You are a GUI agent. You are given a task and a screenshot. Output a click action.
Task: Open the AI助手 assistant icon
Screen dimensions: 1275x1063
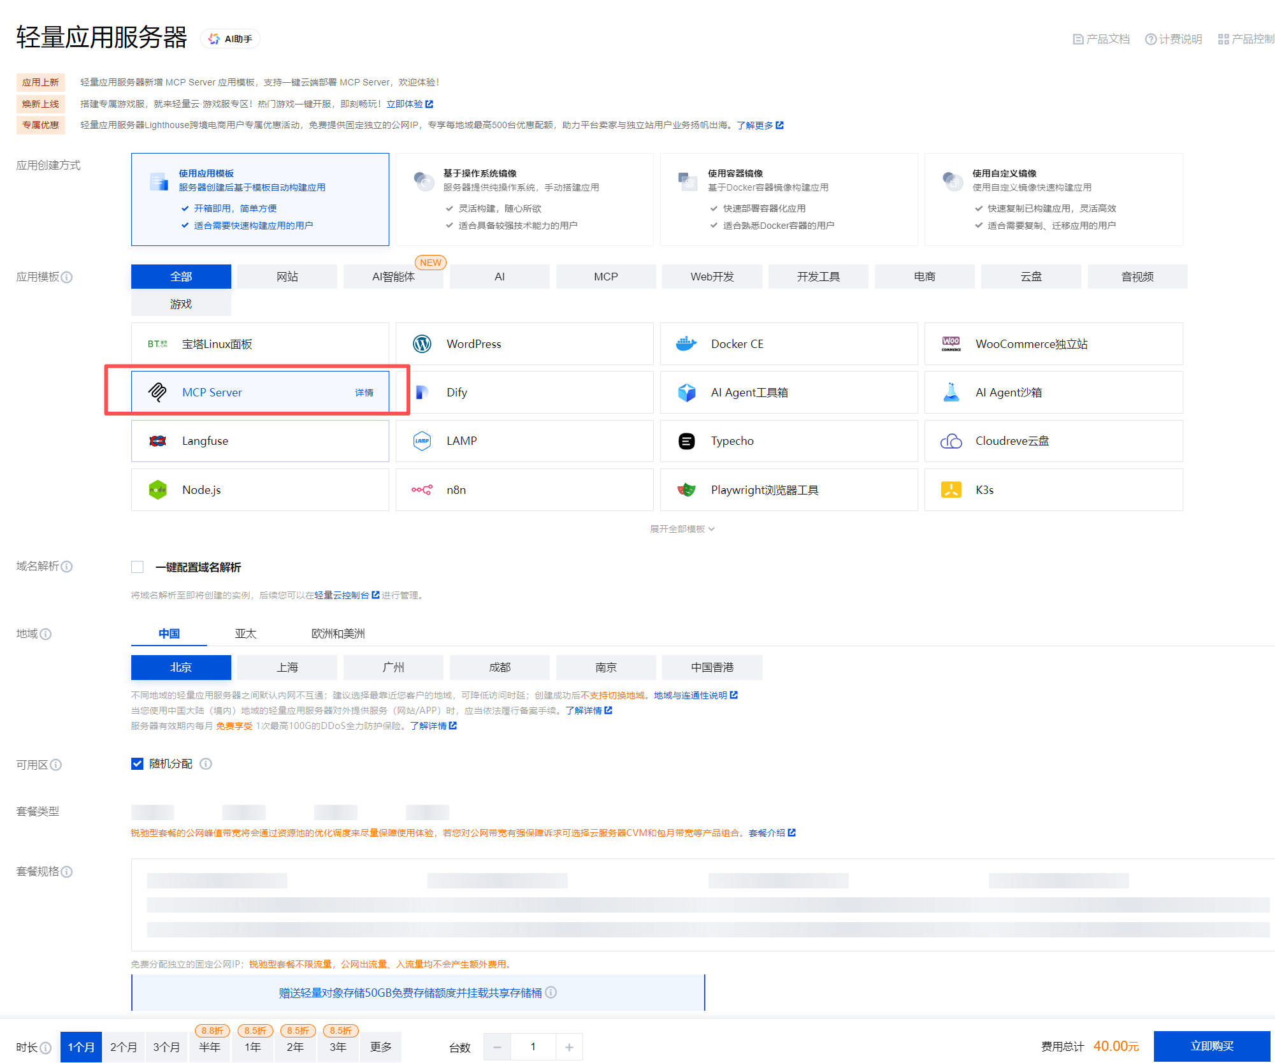[x=215, y=39]
